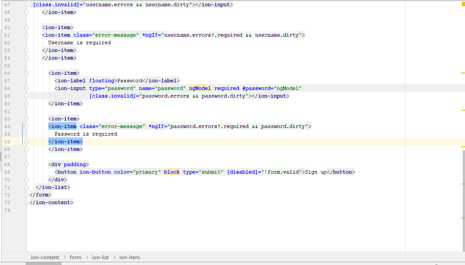Collapse the ion-item fold on line 50

pyautogui.click(x=27, y=27)
